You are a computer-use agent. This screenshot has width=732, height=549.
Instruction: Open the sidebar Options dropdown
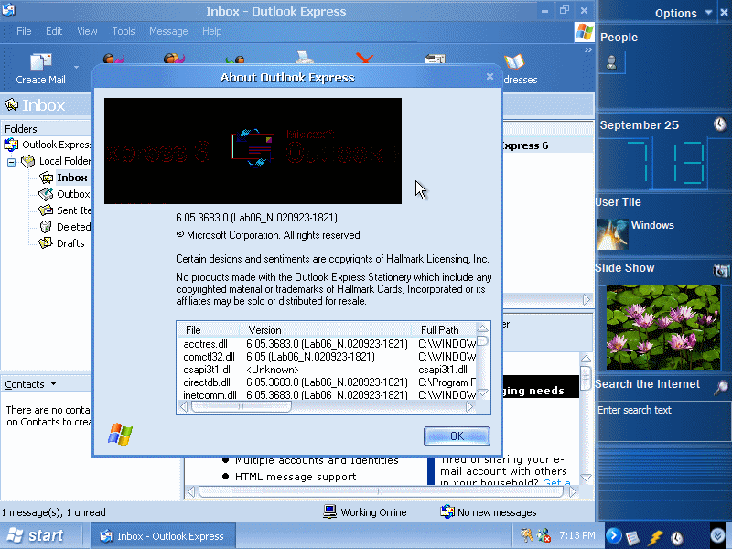[708, 12]
